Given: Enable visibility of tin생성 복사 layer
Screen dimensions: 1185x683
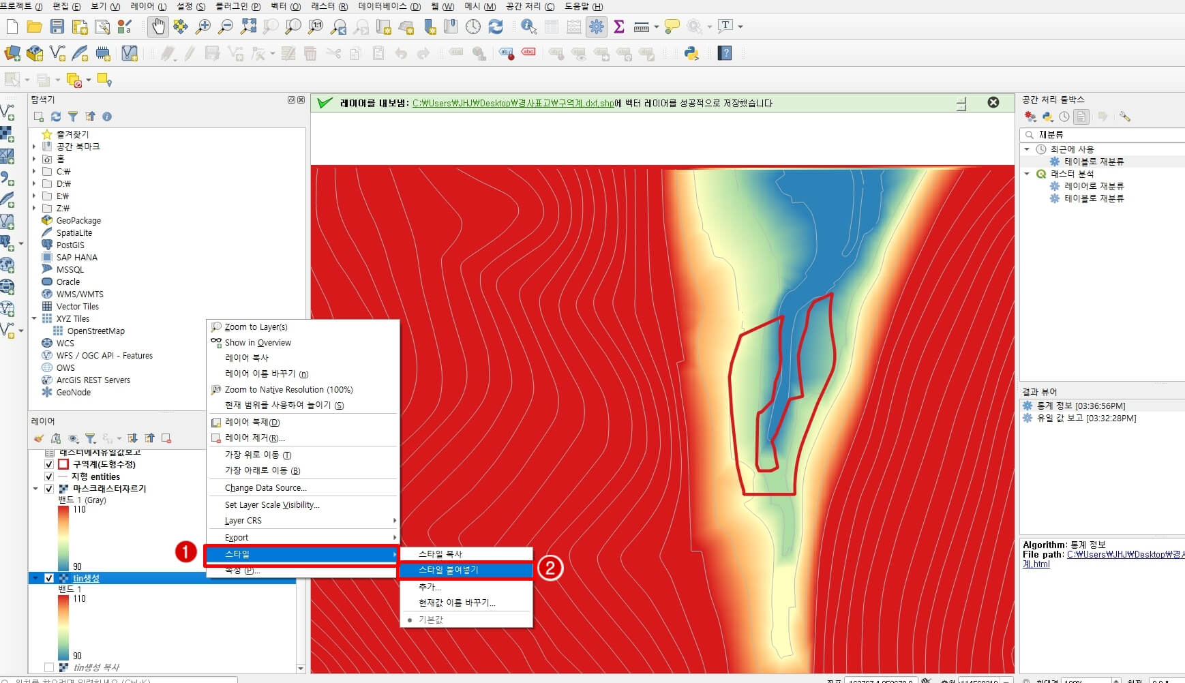Looking at the screenshot, I should [49, 667].
